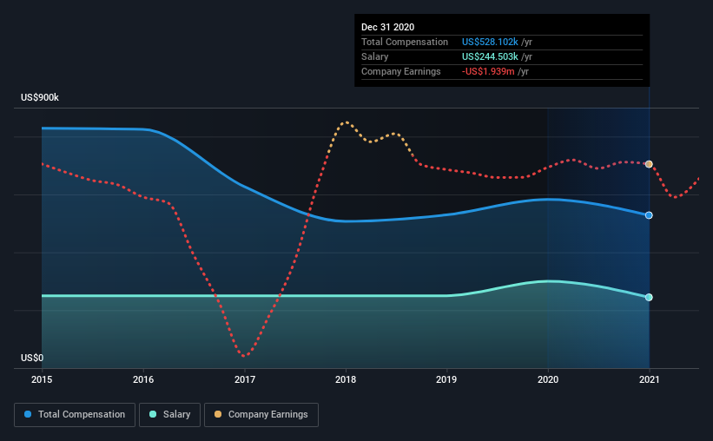
Task: Toggle the Salary legend button
Action: point(169,415)
